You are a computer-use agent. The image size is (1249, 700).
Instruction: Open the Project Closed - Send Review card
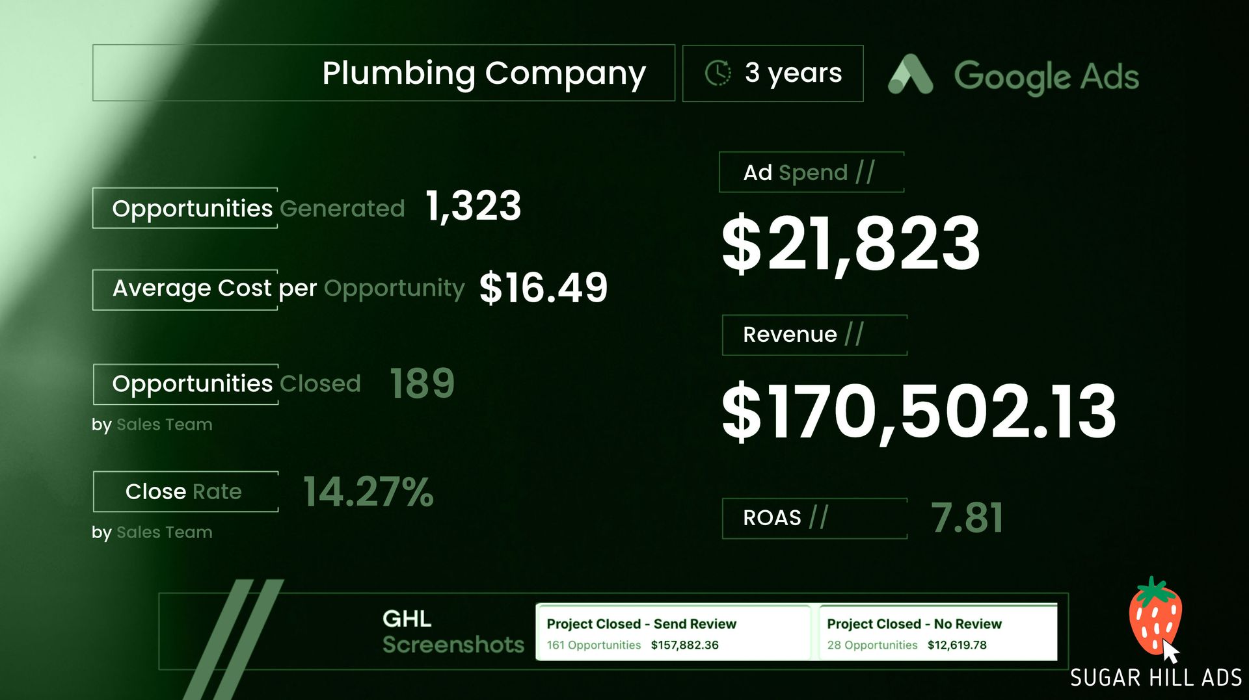673,632
